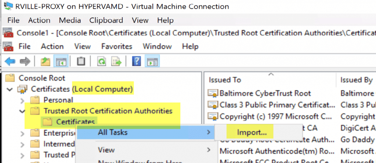Open the Clipboard menu in VM Connection
Screen dimensions: 376x163
[x=106, y=20]
